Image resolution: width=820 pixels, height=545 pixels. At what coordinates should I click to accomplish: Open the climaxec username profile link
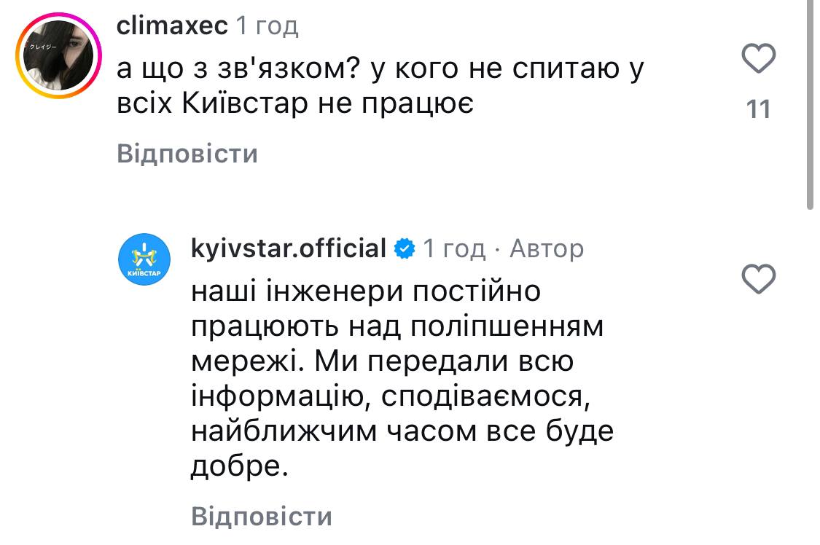pos(173,26)
